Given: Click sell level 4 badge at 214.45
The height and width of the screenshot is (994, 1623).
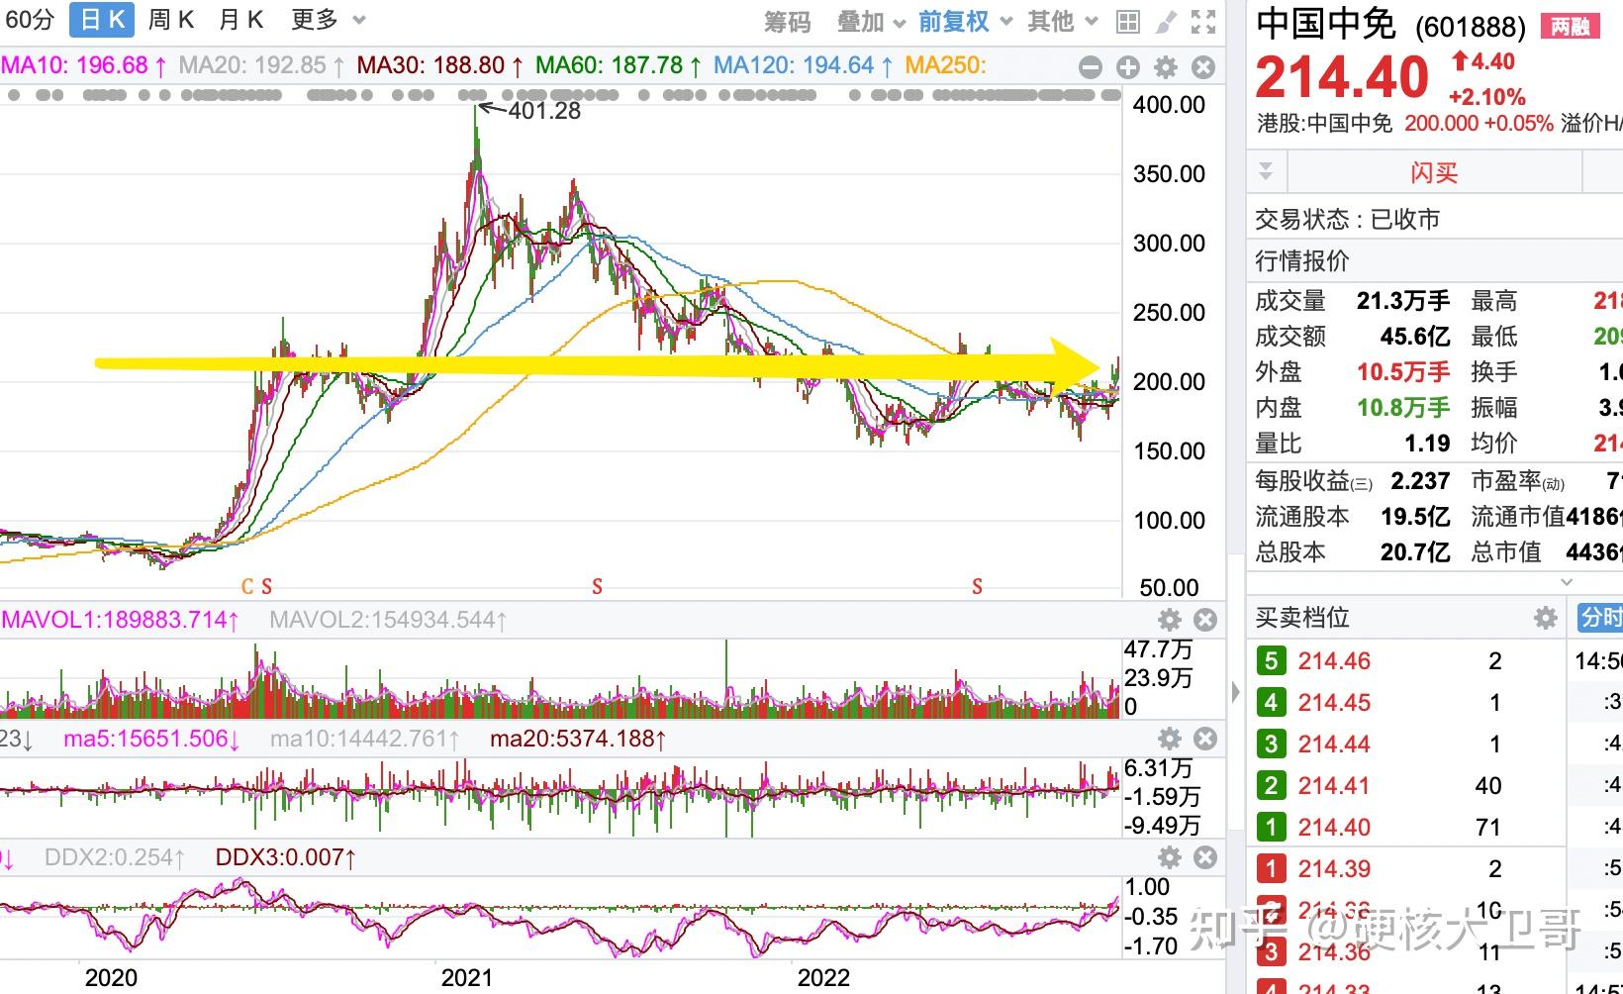Looking at the screenshot, I should click(1272, 703).
